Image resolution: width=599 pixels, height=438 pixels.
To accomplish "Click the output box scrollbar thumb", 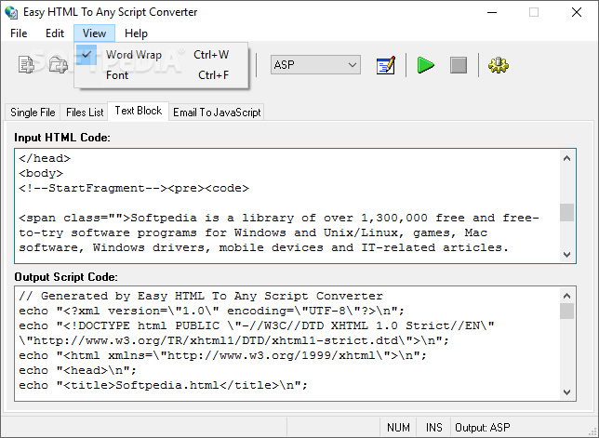I will point(567,311).
